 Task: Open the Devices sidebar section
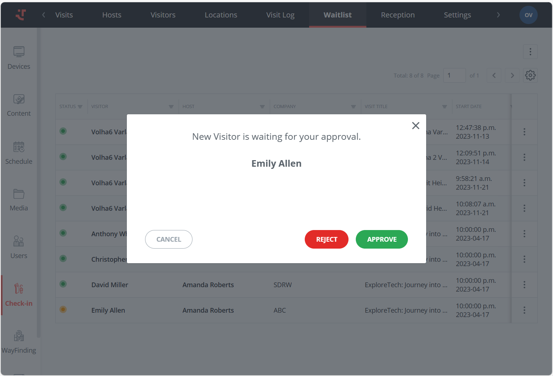19,58
